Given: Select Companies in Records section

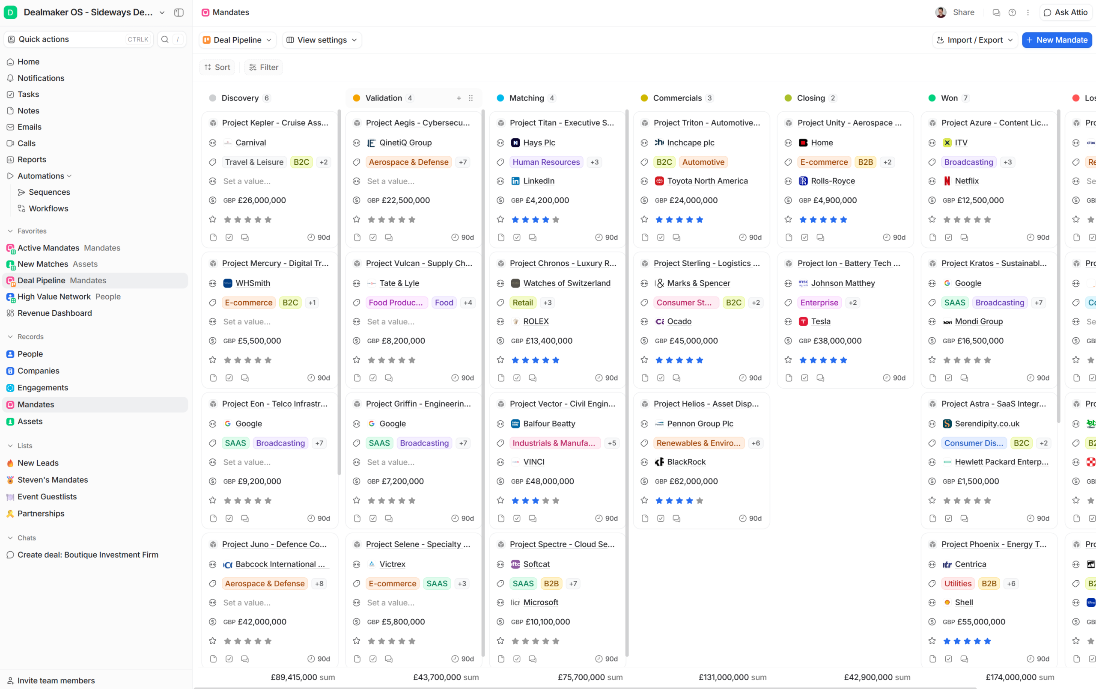Looking at the screenshot, I should 38,371.
